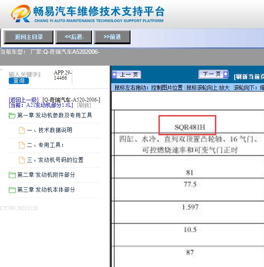Click left arrow icon on 上一页

point(114,74)
